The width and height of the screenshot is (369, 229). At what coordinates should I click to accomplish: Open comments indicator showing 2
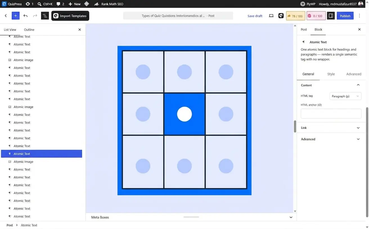[x=60, y=4]
